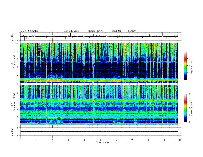The width and height of the screenshot is (203, 157).
Task: Click the "2" kHz tick on ch.1 frequency axis
Action: 18,75
